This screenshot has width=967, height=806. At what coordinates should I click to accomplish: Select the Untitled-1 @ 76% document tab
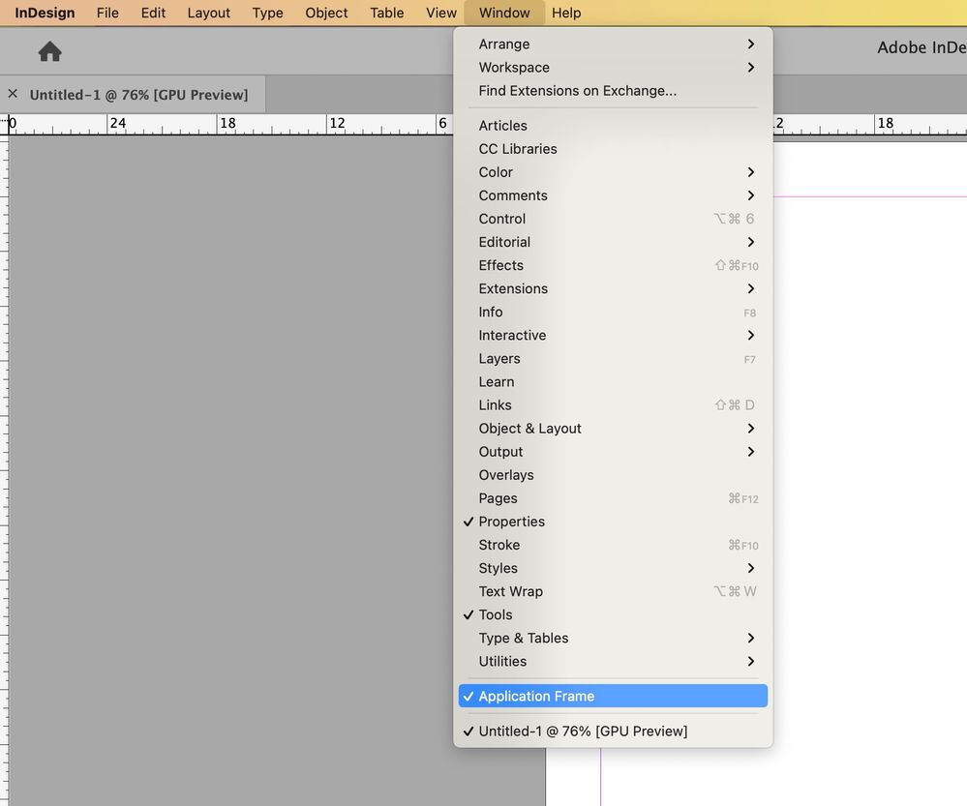pyautogui.click(x=138, y=95)
